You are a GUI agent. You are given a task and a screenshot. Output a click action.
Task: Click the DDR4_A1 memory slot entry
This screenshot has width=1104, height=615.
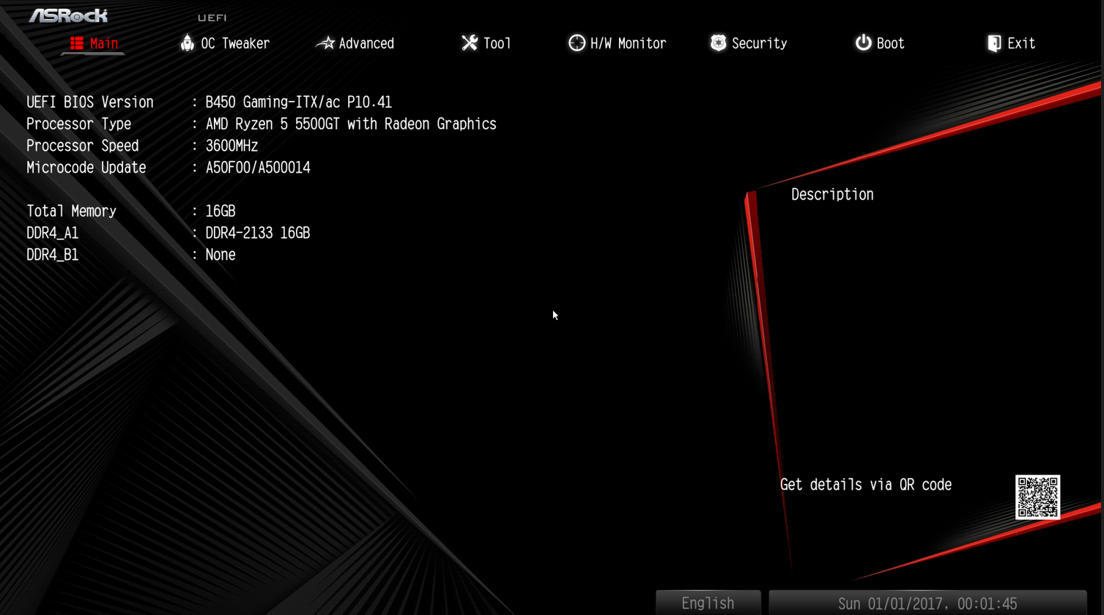coord(168,233)
